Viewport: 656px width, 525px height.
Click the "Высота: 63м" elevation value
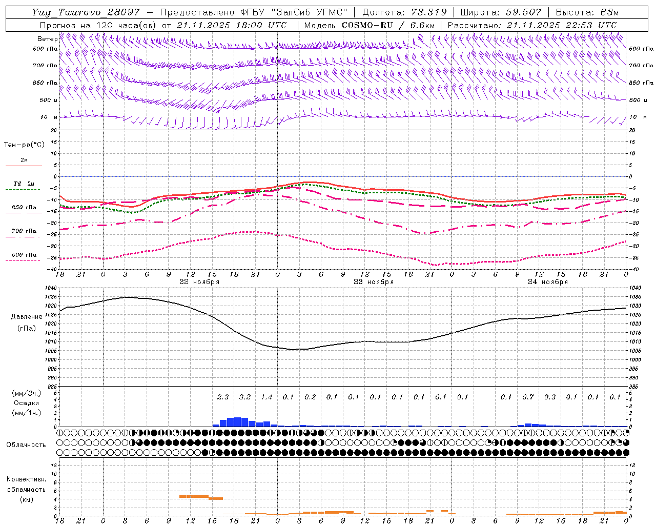[x=587, y=12]
